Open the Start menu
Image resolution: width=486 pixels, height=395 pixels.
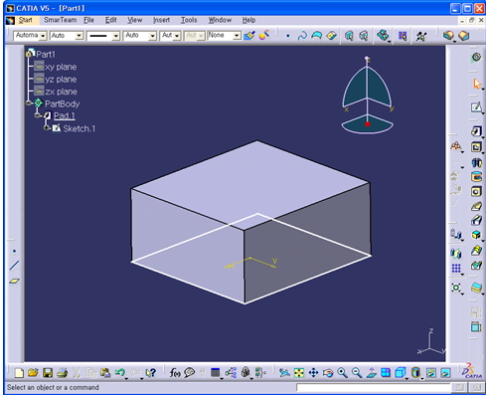(25, 20)
